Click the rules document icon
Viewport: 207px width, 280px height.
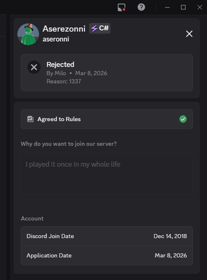[x=30, y=119]
